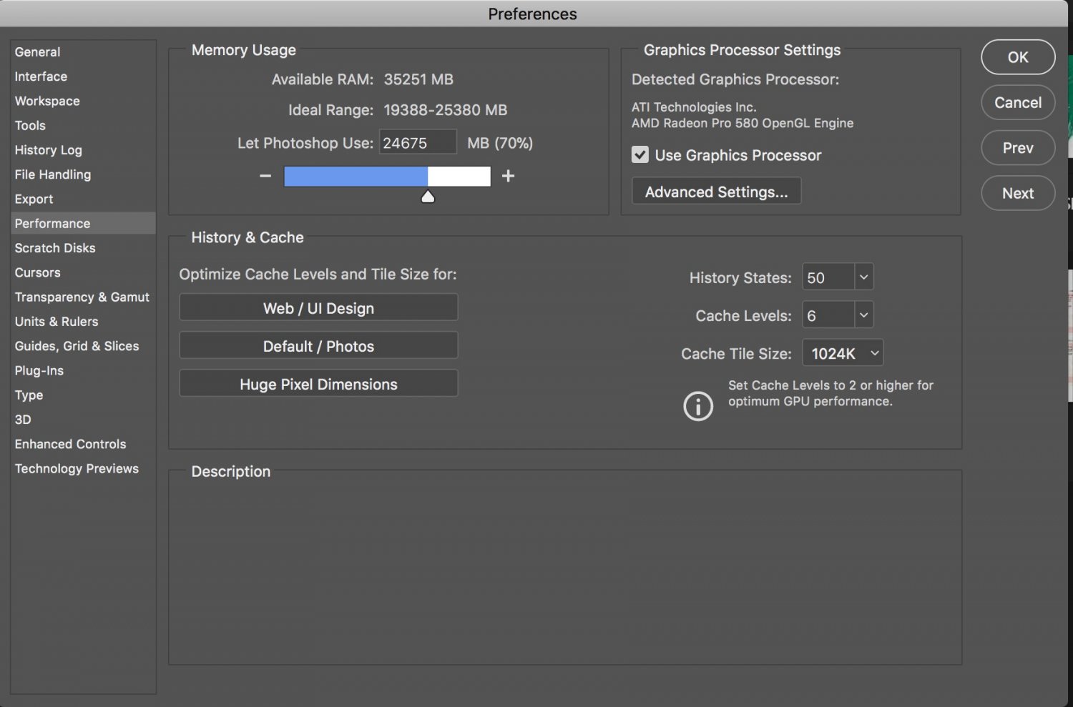Choose Huge Pixel Dimensions cache preset
This screenshot has height=707, width=1073.
point(318,384)
